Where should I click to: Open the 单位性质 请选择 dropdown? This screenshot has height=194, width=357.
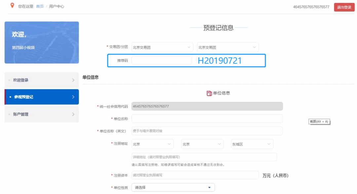click(x=173, y=187)
